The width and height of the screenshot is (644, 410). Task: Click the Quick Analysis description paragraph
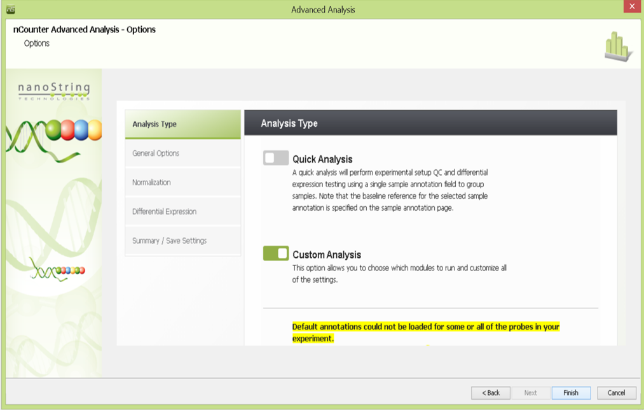tap(390, 190)
